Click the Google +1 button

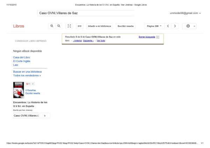tap(28, 84)
